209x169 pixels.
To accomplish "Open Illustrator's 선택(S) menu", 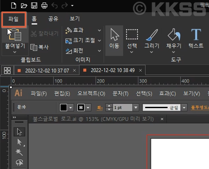I will pyautogui.click(x=144, y=94).
